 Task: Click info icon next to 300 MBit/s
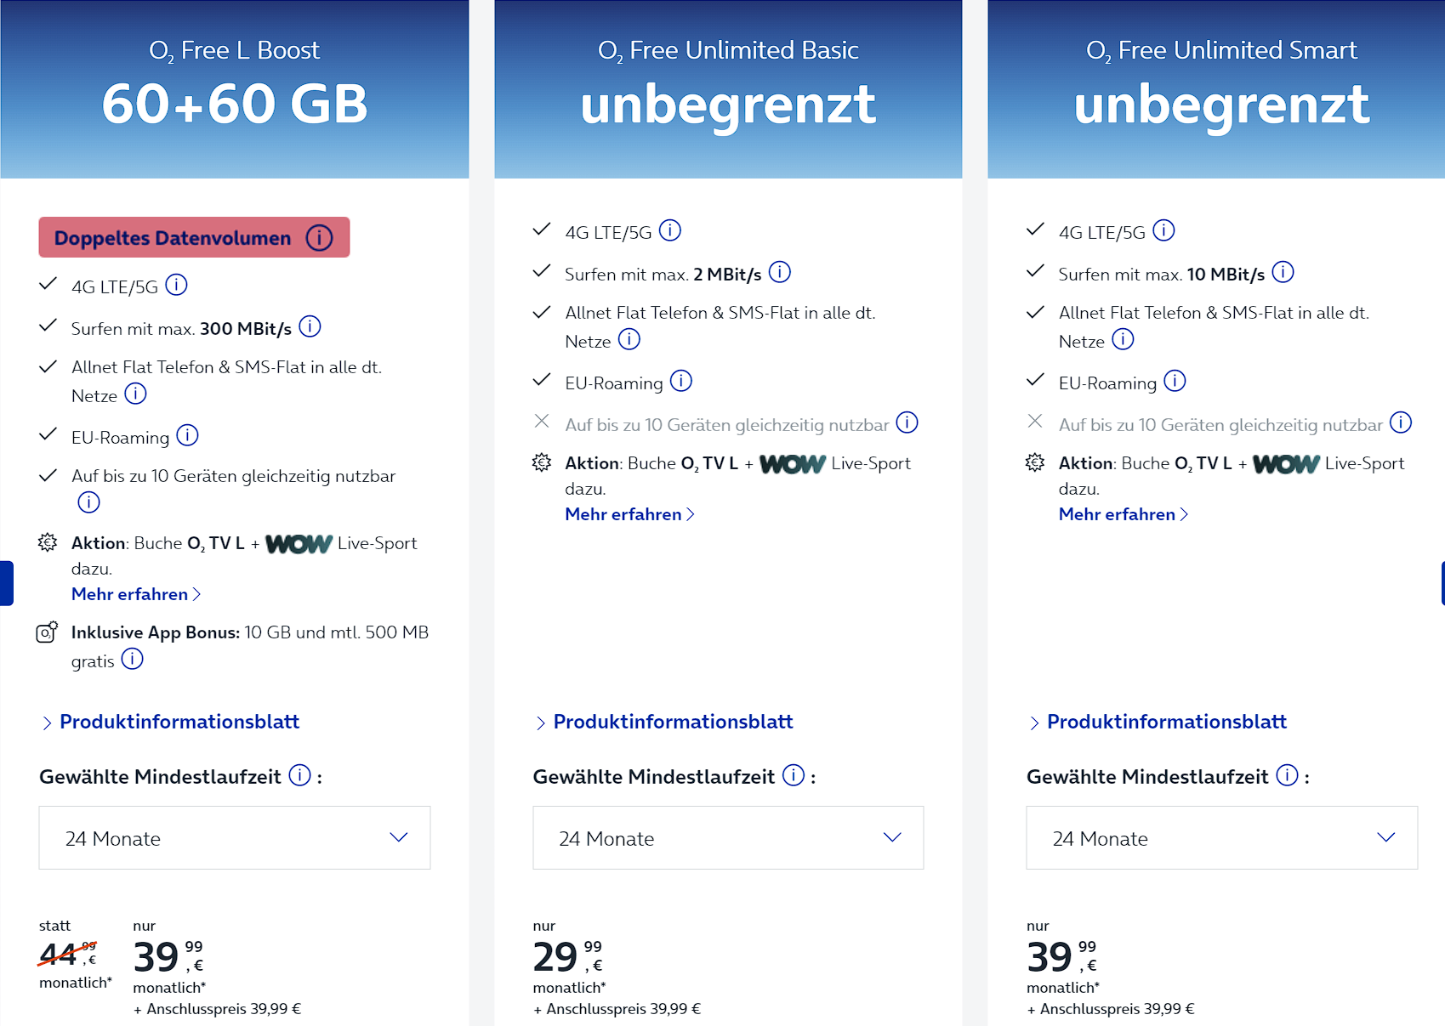pos(310,326)
